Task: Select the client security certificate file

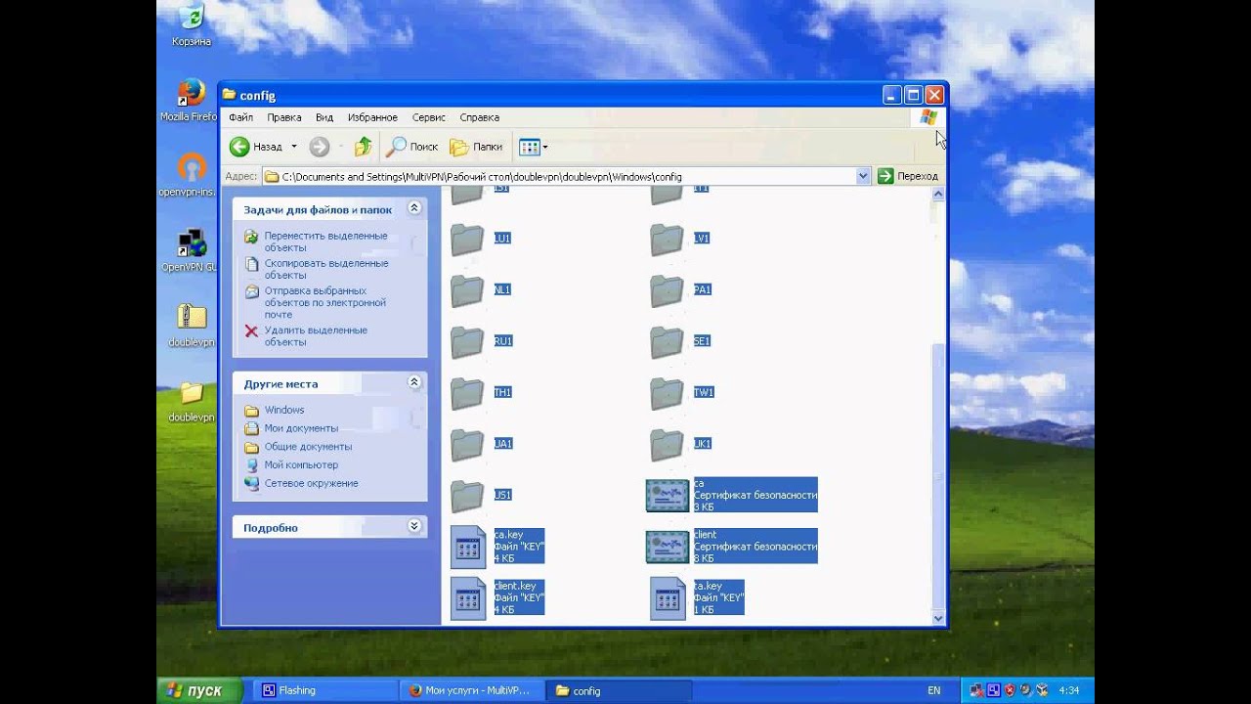Action: 731,547
